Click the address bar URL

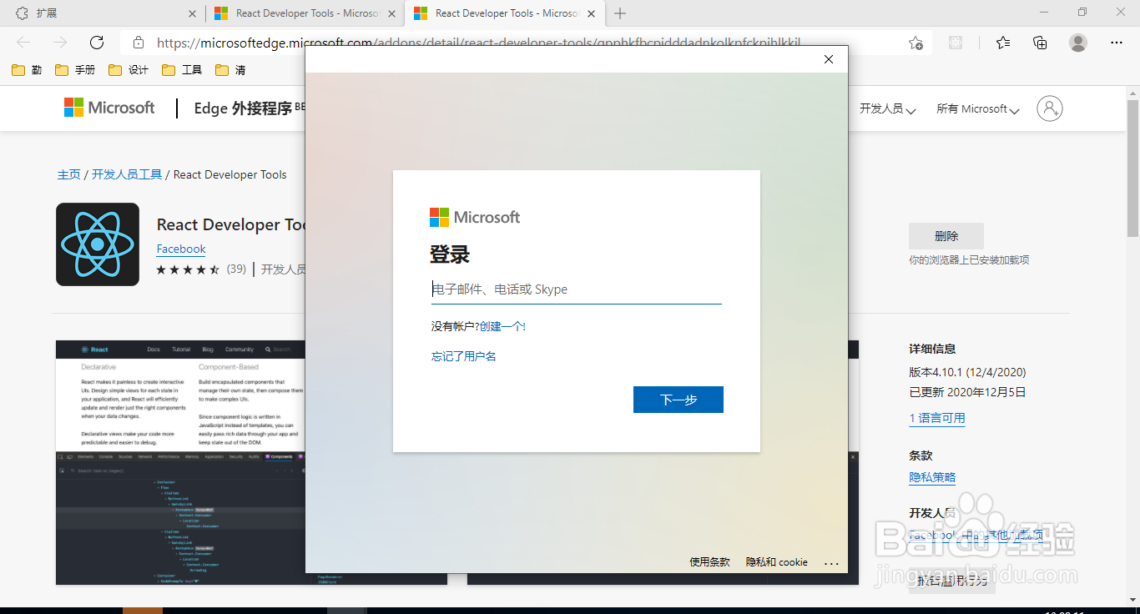coord(478,43)
